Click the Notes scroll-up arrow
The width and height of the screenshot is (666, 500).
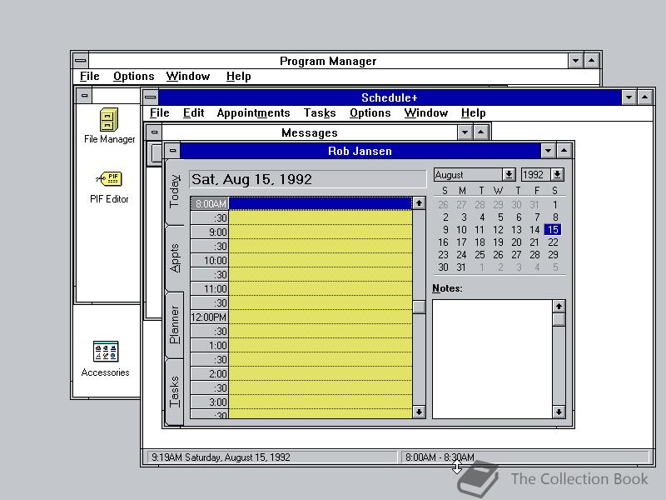(559, 306)
